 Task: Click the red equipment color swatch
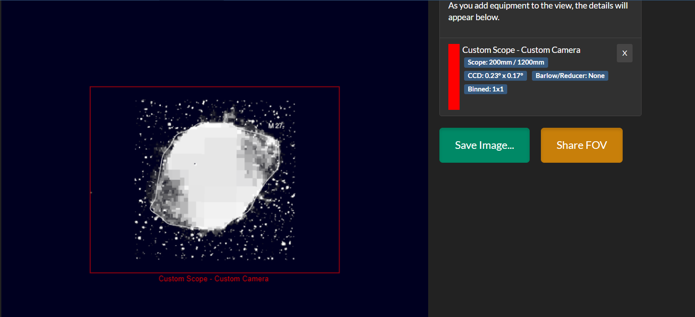454,77
